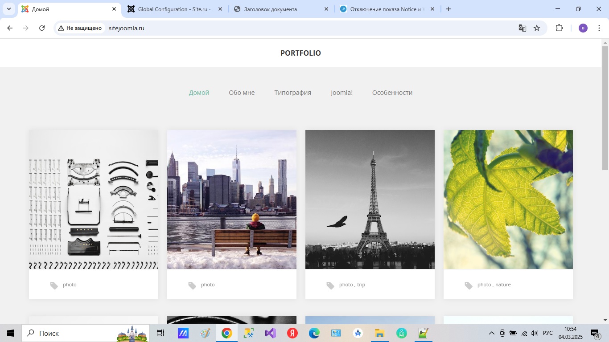Click the PORTFOLIO site title
This screenshot has width=609, height=342.
(x=300, y=53)
